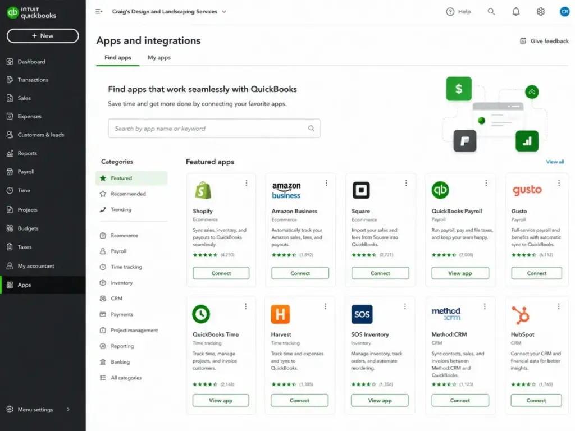Viewport: 575px width, 431px height.
Task: Click the Shopify app logo
Action: coord(203,190)
